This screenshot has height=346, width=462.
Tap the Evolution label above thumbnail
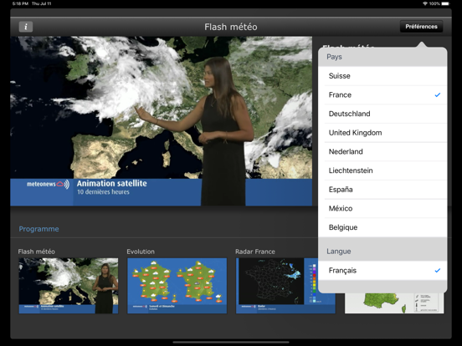(141, 252)
